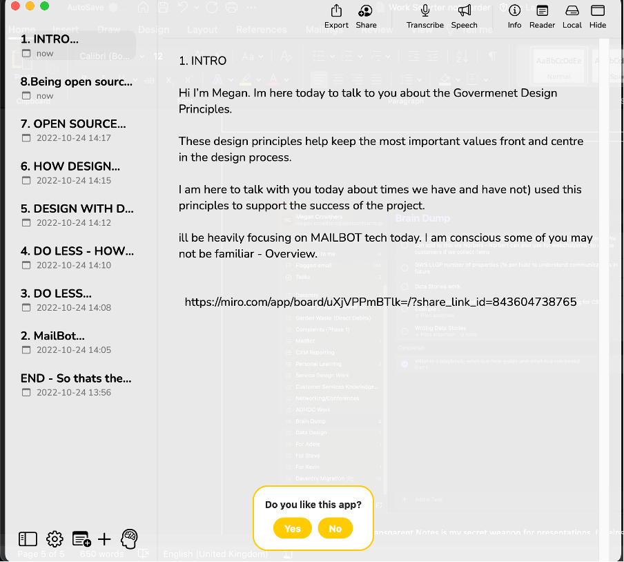Click Word's Undo arrow icon
The height and width of the screenshot is (562, 624).
tap(183, 8)
